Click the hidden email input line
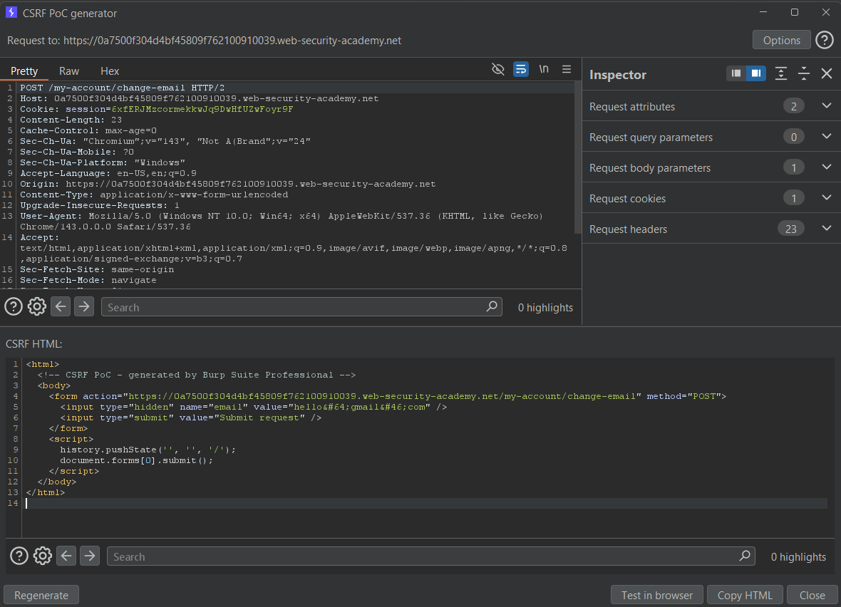 pyautogui.click(x=253, y=407)
